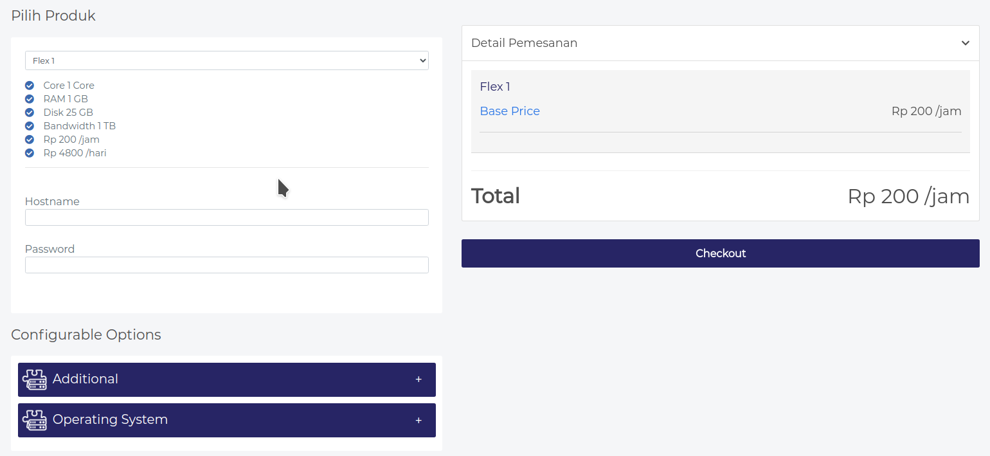Focus the Hostname input field

click(226, 217)
